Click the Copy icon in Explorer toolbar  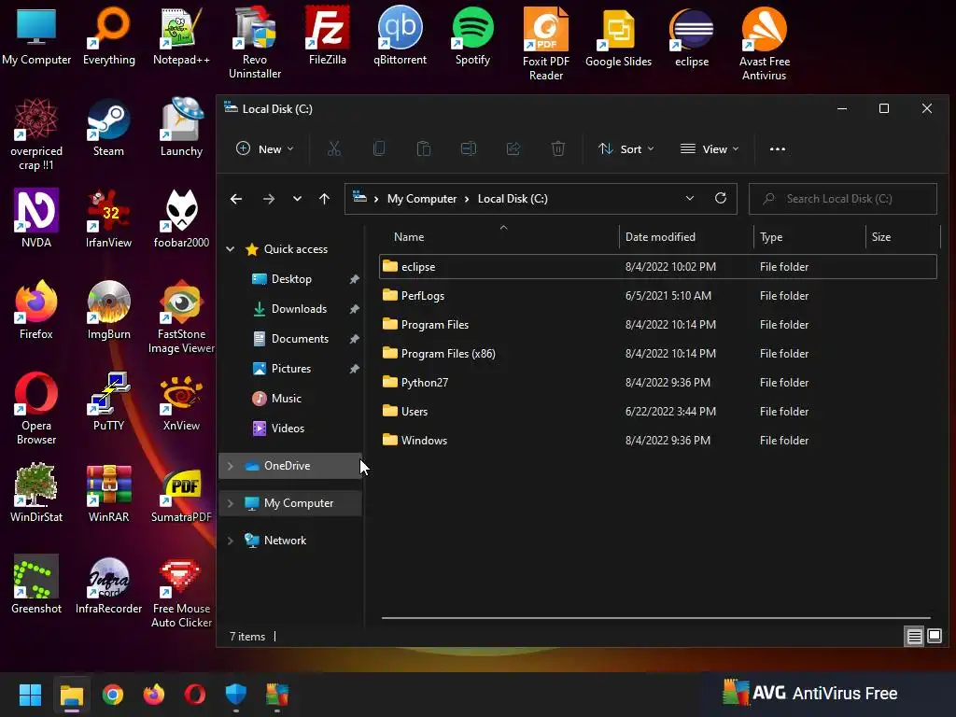pyautogui.click(x=379, y=148)
